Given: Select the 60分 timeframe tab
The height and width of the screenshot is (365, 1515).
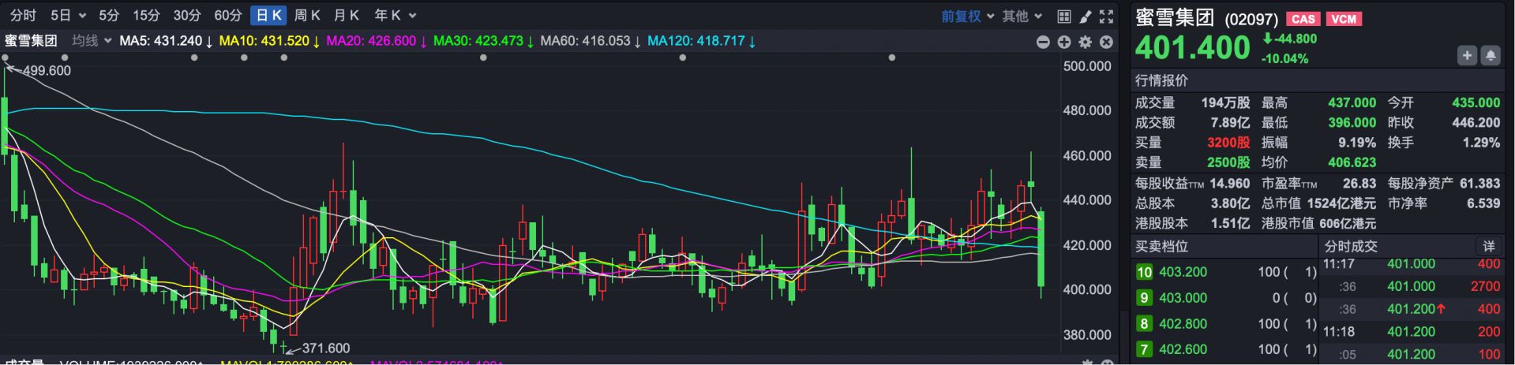Looking at the screenshot, I should (x=228, y=16).
